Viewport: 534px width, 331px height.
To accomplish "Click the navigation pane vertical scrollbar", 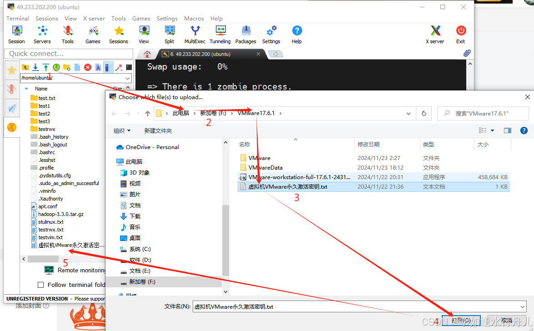I will pyautogui.click(x=225, y=241).
